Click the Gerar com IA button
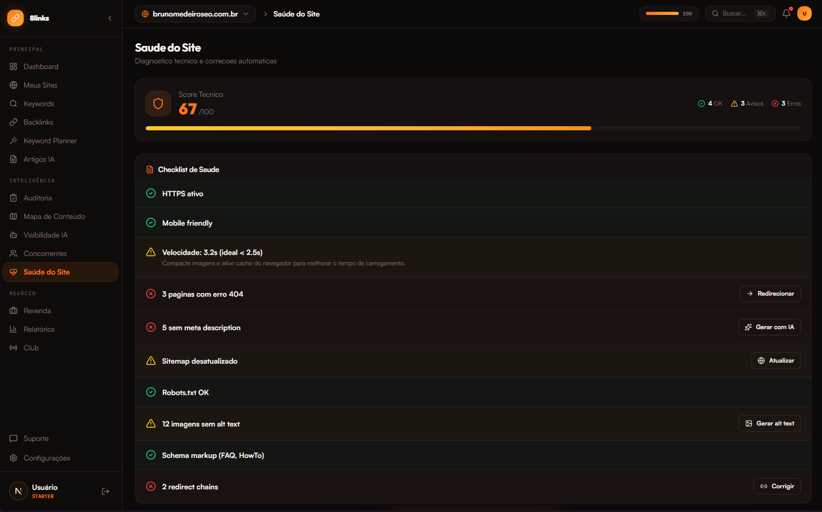 pyautogui.click(x=769, y=327)
